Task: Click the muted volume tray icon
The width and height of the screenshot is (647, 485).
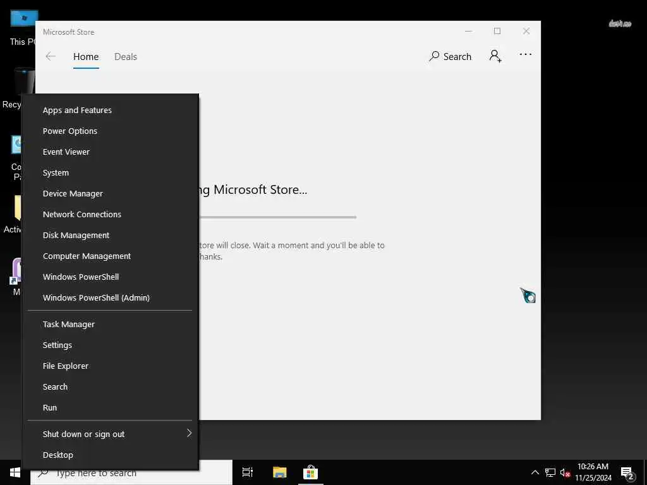Action: [x=565, y=473]
